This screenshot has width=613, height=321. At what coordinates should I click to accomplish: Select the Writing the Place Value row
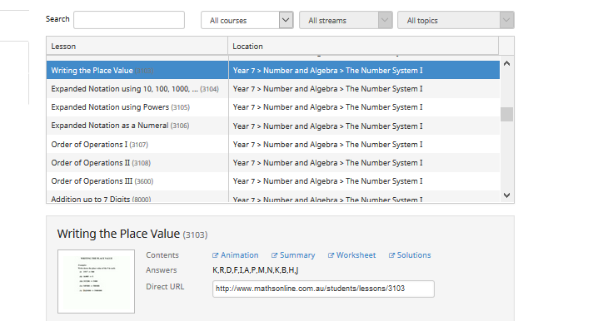pyautogui.click(x=273, y=71)
